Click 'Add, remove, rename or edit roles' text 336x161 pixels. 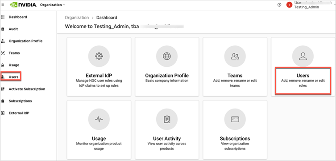pyautogui.click(x=303, y=83)
